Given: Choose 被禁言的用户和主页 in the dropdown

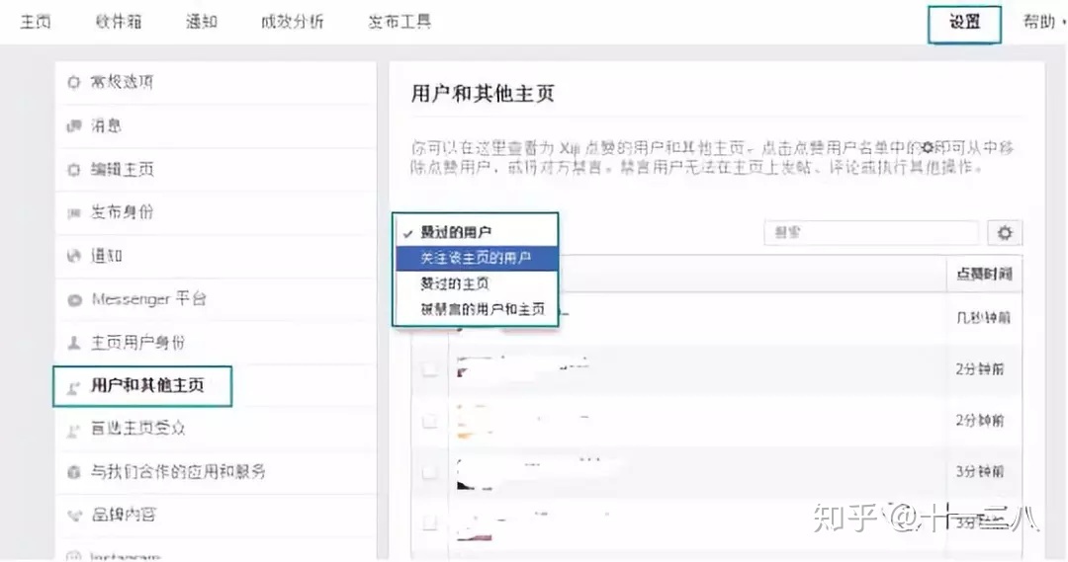Looking at the screenshot, I should 476,309.
